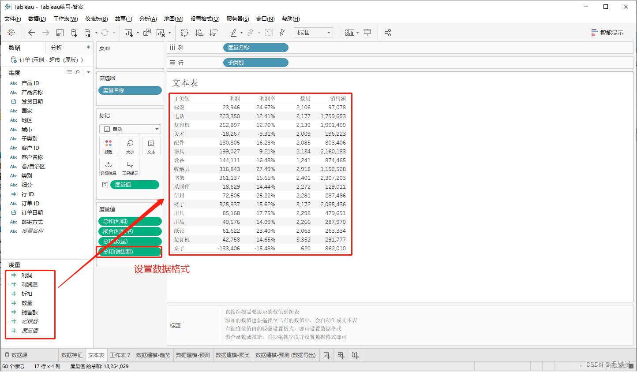
Task: Open the show/hide cards dropdown arrow
Action: click(x=357, y=33)
